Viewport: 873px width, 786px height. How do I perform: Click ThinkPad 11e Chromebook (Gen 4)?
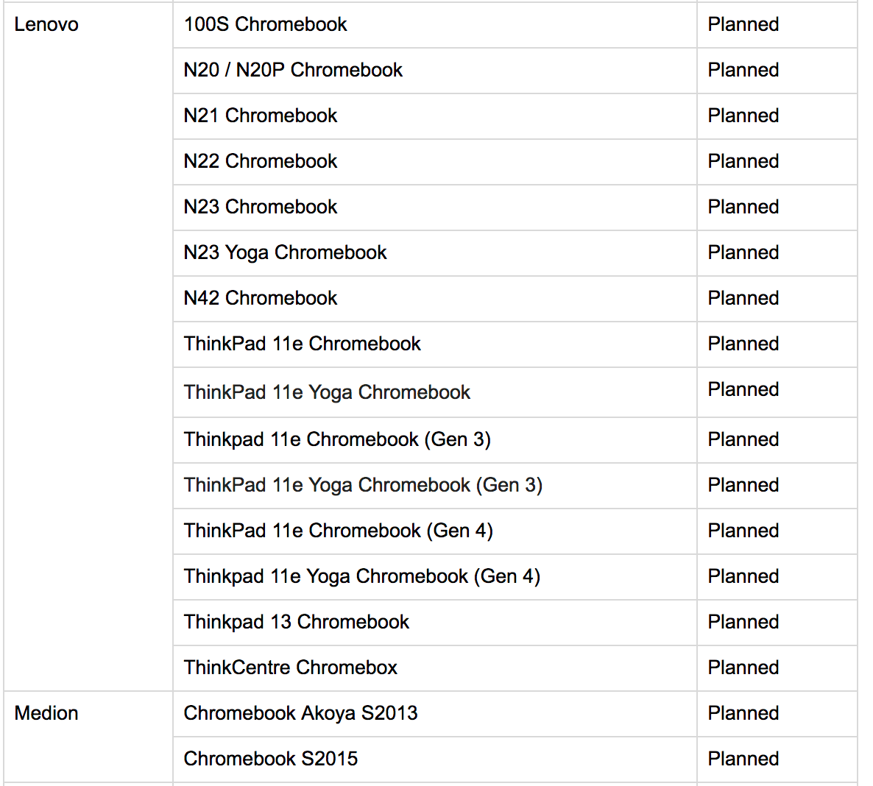point(338,531)
